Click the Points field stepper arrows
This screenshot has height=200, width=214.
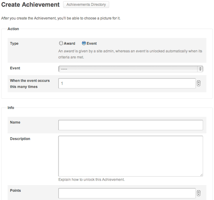[199, 193]
